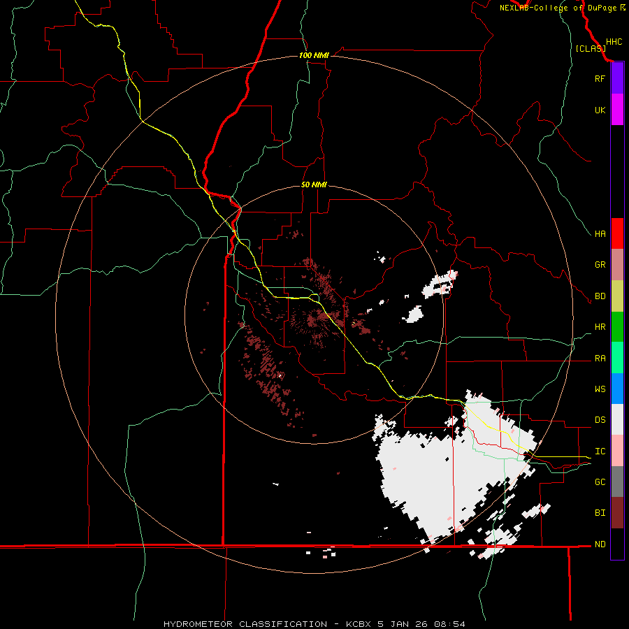Click the RA light-green legend swatch
Image resolution: width=629 pixels, height=629 pixels.
coord(617,358)
